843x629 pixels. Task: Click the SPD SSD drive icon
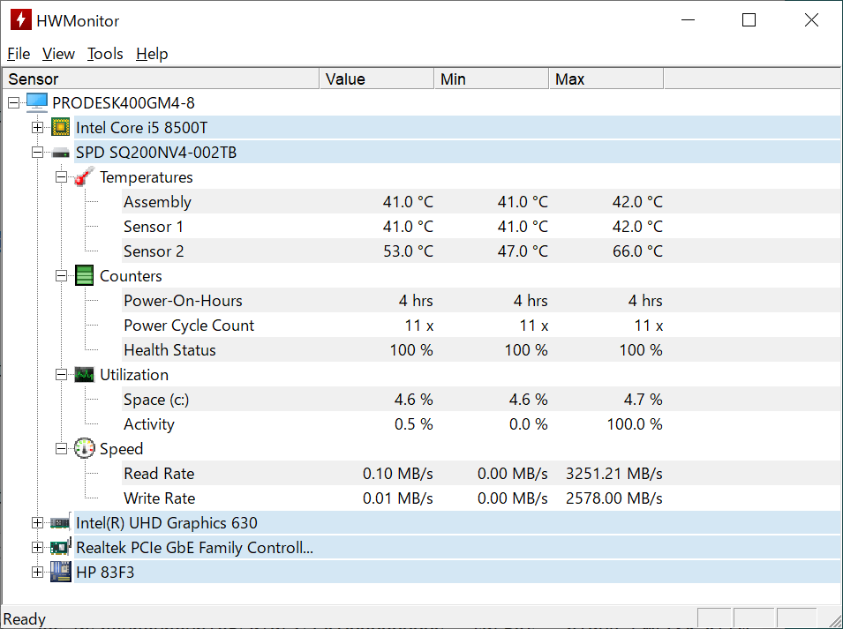tap(61, 153)
